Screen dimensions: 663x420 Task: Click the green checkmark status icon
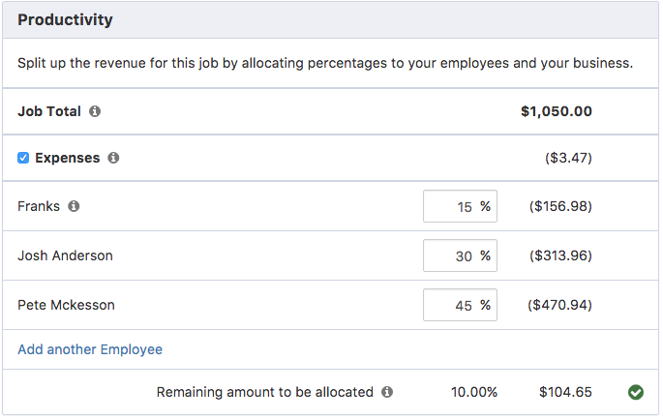tap(636, 392)
